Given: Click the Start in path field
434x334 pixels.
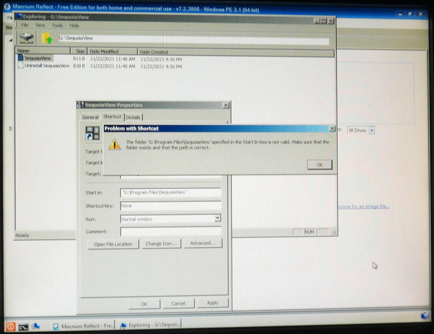Looking at the screenshot, I should (x=171, y=193).
